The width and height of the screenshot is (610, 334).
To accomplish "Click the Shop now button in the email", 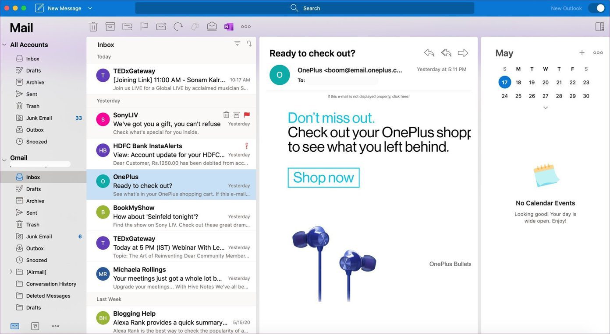I will (323, 177).
